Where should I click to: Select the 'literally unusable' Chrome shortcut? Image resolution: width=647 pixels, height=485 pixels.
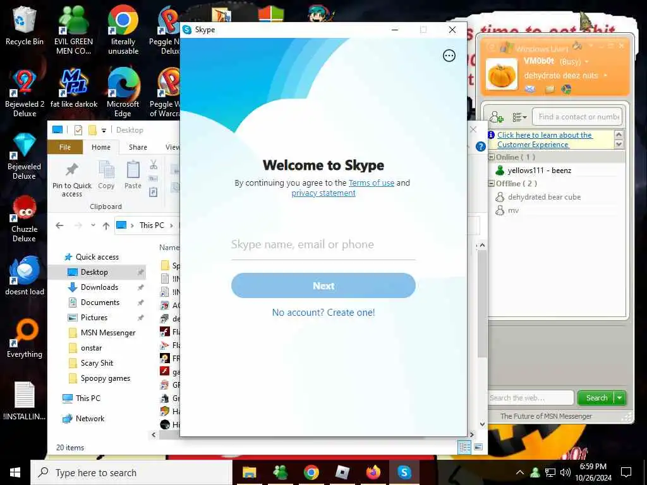[123, 30]
